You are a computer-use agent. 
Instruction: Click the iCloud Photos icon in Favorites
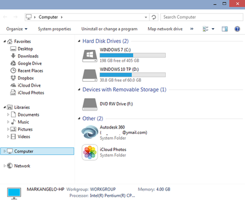click(x=13, y=92)
